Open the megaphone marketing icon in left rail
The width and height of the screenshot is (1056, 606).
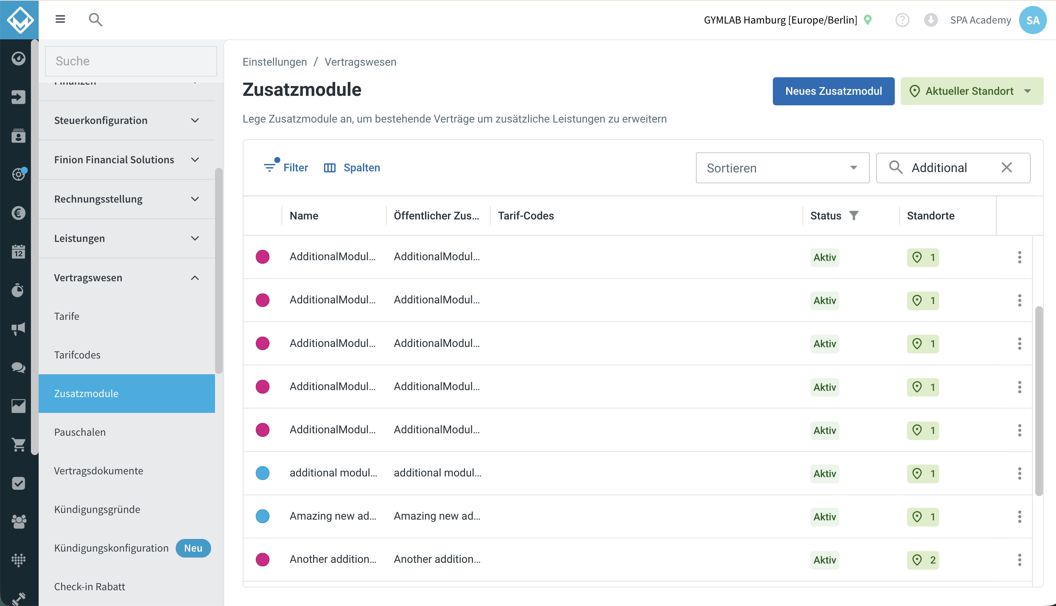point(18,329)
